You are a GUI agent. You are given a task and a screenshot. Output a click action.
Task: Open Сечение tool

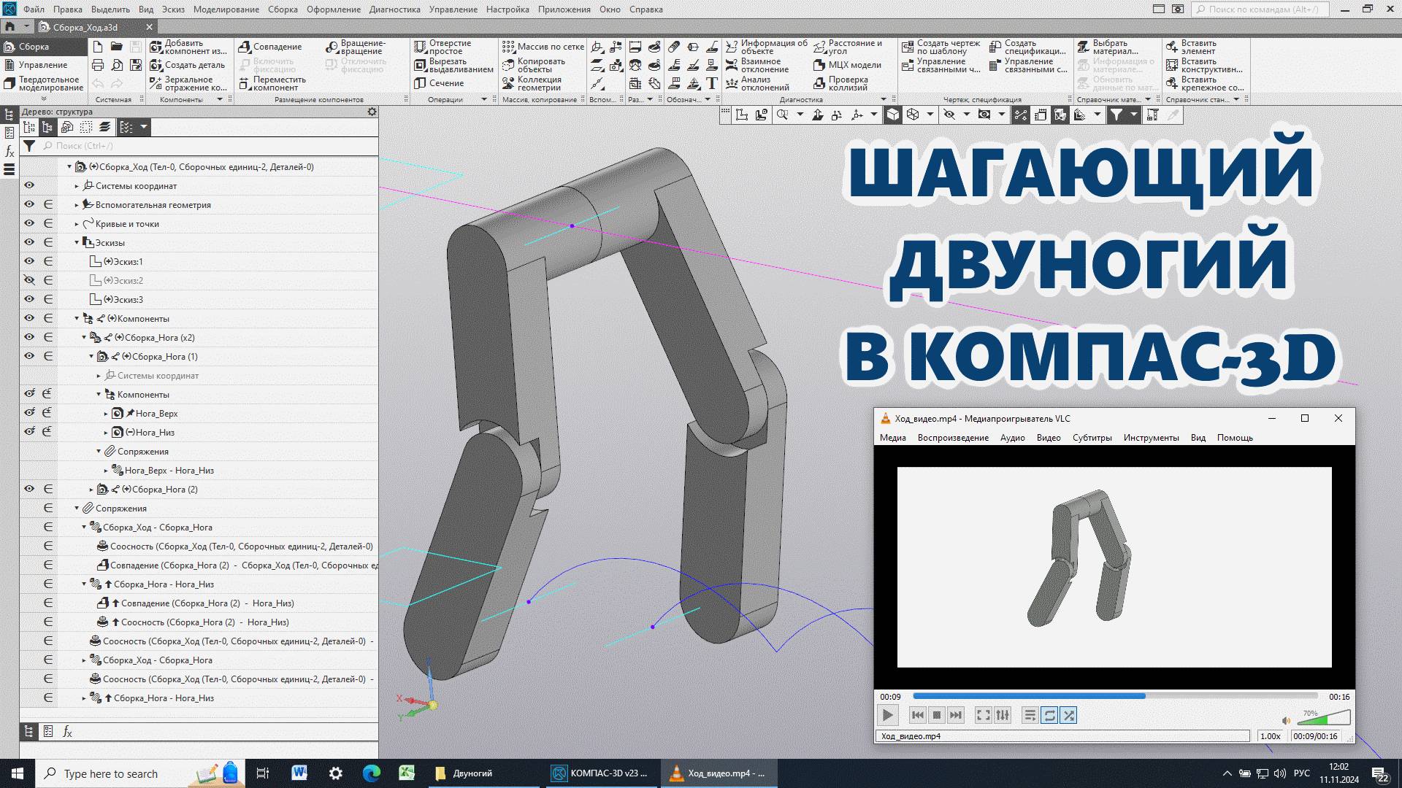pos(439,83)
